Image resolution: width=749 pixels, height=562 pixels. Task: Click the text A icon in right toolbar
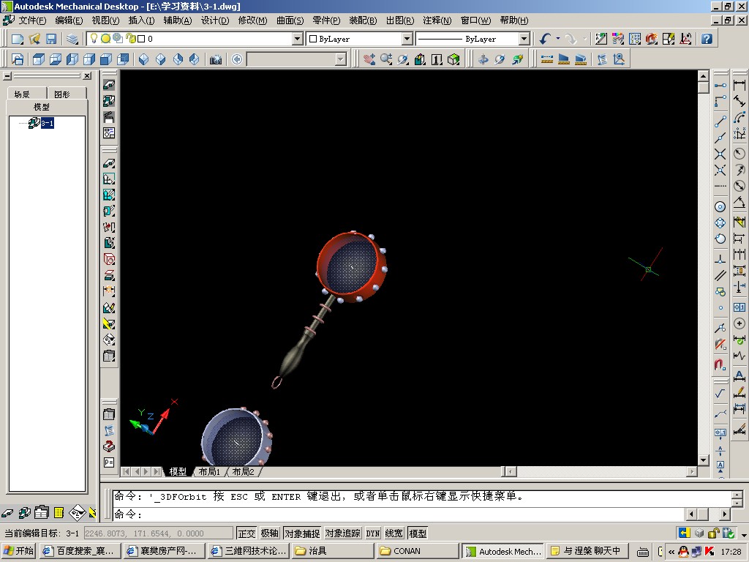coord(739,375)
